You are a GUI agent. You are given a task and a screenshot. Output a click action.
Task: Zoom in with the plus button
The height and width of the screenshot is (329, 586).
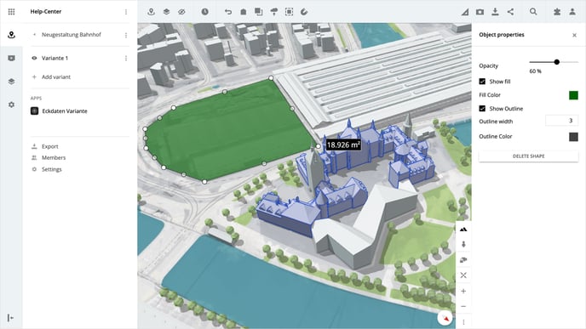463,291
